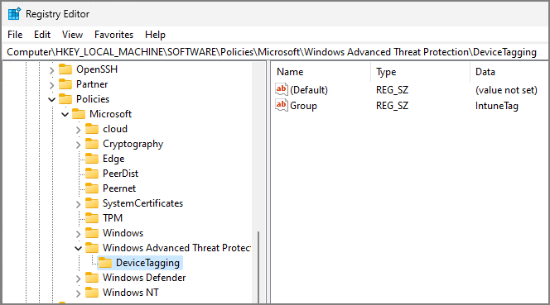Click the Windows NT folder icon
This screenshot has height=305, width=550.
pos(92,293)
